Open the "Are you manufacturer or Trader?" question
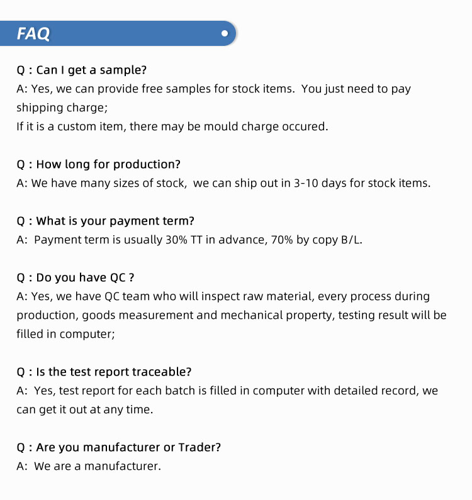Viewport: 472px width, 500px height. 118,447
